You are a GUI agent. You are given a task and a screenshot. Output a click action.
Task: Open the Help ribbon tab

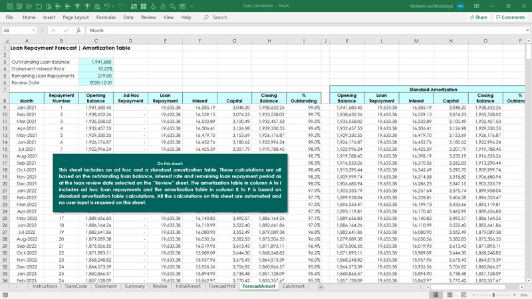pyautogui.click(x=186, y=17)
